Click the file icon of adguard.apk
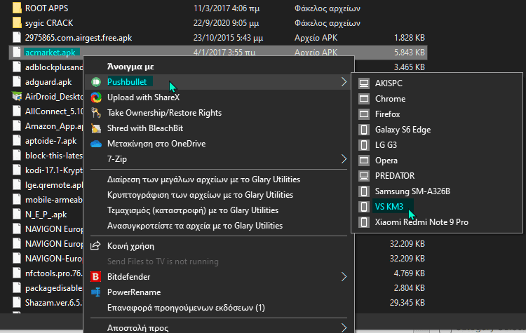 (x=17, y=82)
